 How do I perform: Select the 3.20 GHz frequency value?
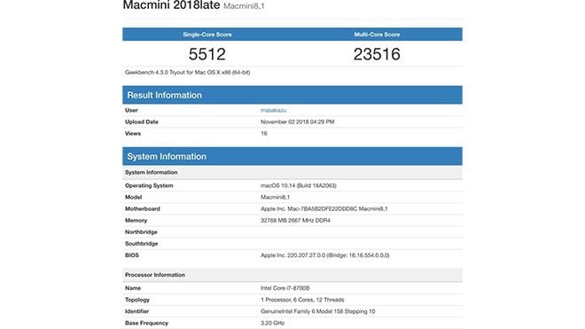point(272,323)
